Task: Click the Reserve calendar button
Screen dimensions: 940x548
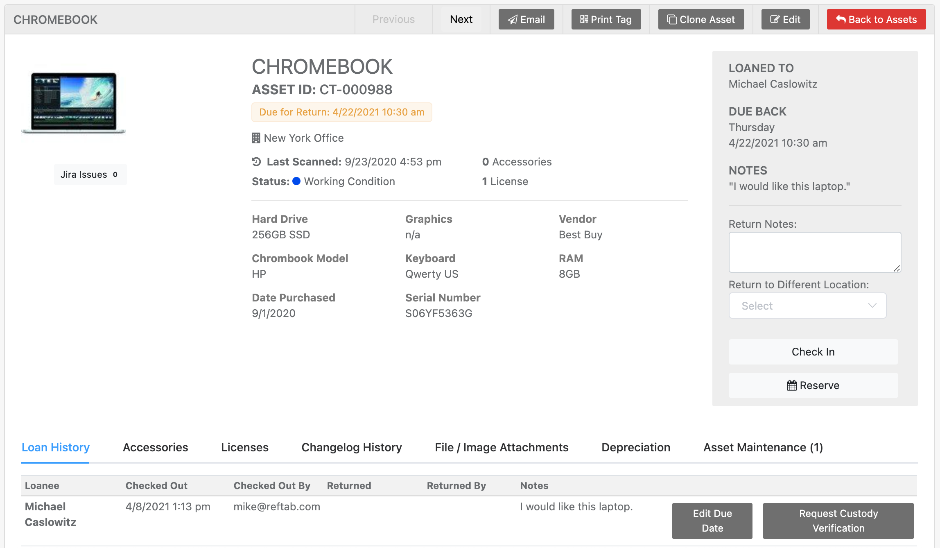Action: (x=813, y=385)
